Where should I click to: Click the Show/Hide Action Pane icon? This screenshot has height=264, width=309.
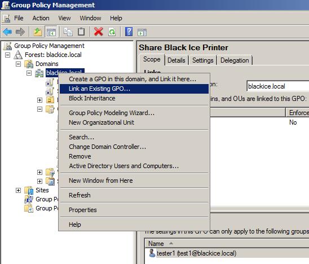click(142, 32)
